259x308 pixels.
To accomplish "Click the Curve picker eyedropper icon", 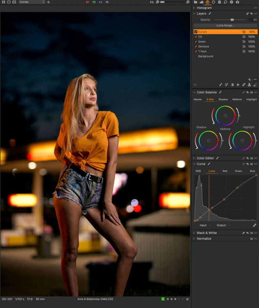I will click(254, 225).
